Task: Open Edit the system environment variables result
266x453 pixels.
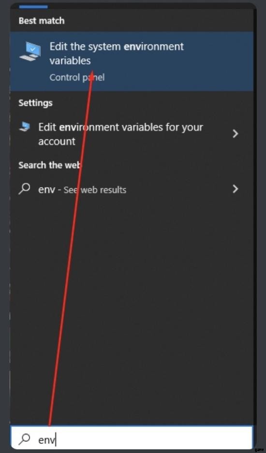Action: 132,61
